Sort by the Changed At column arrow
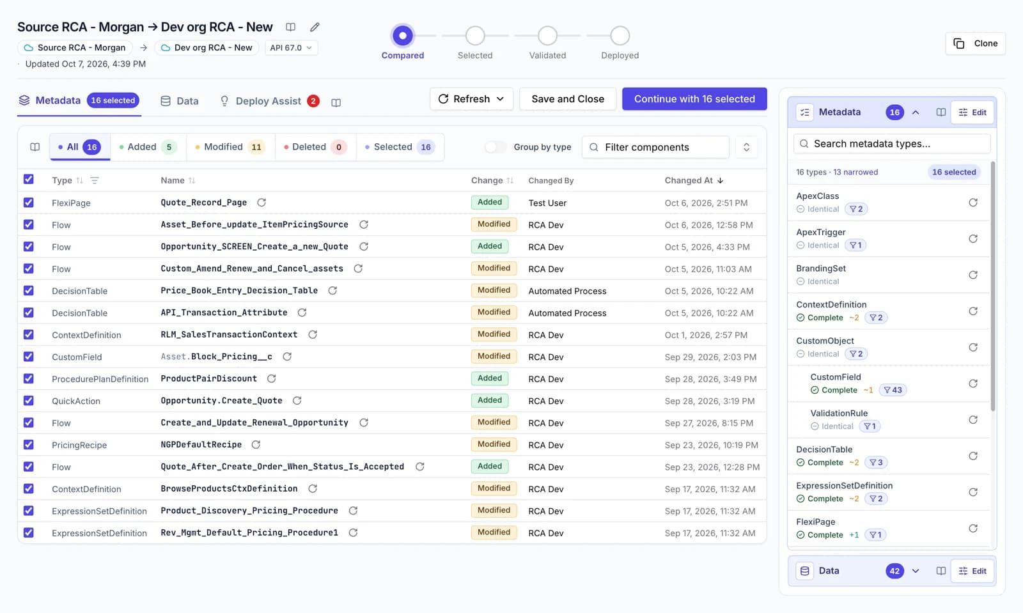Image resolution: width=1023 pixels, height=613 pixels. pyautogui.click(x=721, y=181)
